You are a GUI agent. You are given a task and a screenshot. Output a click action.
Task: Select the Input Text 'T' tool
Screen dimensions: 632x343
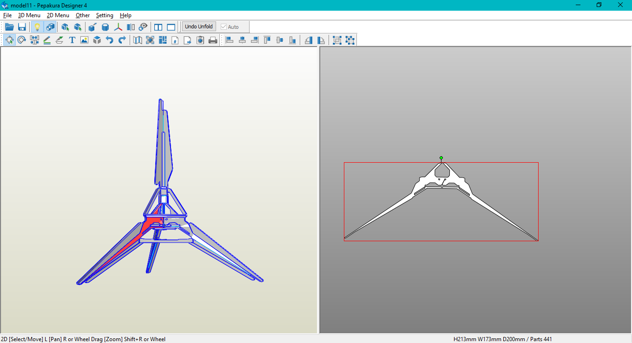click(72, 40)
